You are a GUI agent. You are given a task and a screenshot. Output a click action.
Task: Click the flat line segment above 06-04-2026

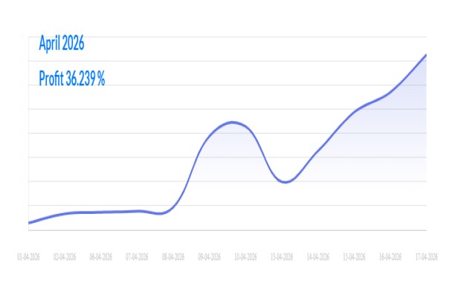pos(101,212)
